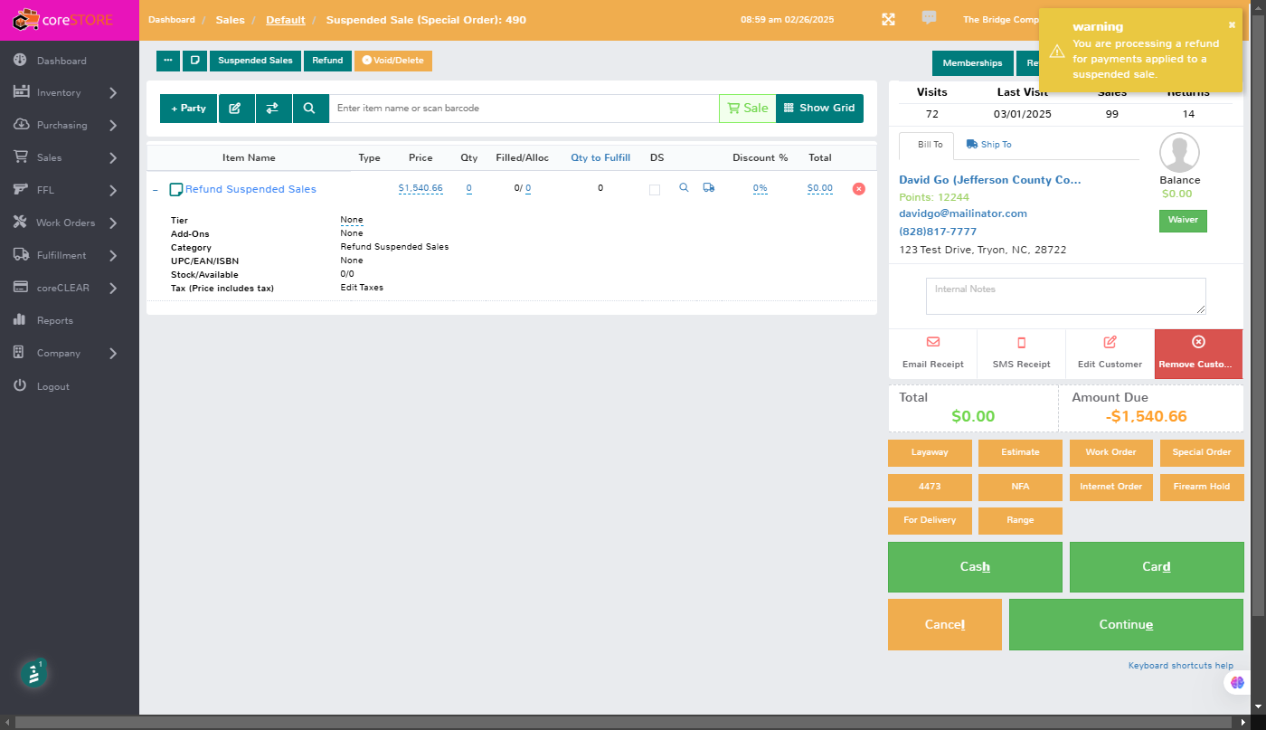Open the chat messages icon in header
The height and width of the screenshot is (730, 1266).
click(929, 18)
